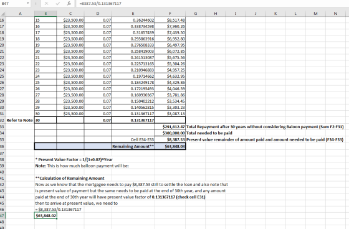Select column K header
The height and width of the screenshot is (229, 349).
click(x=275, y=14)
